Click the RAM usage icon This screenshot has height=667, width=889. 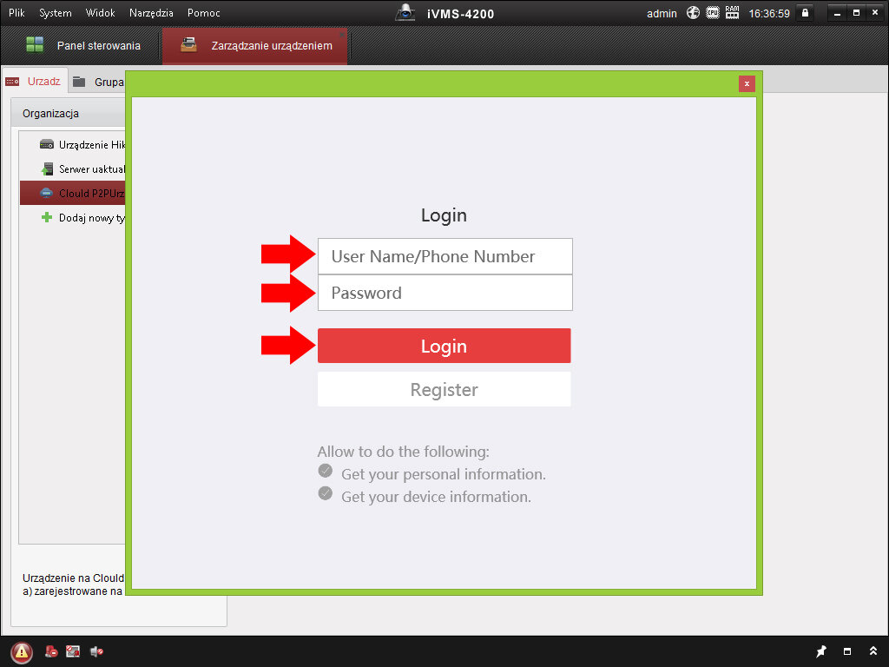pos(732,13)
